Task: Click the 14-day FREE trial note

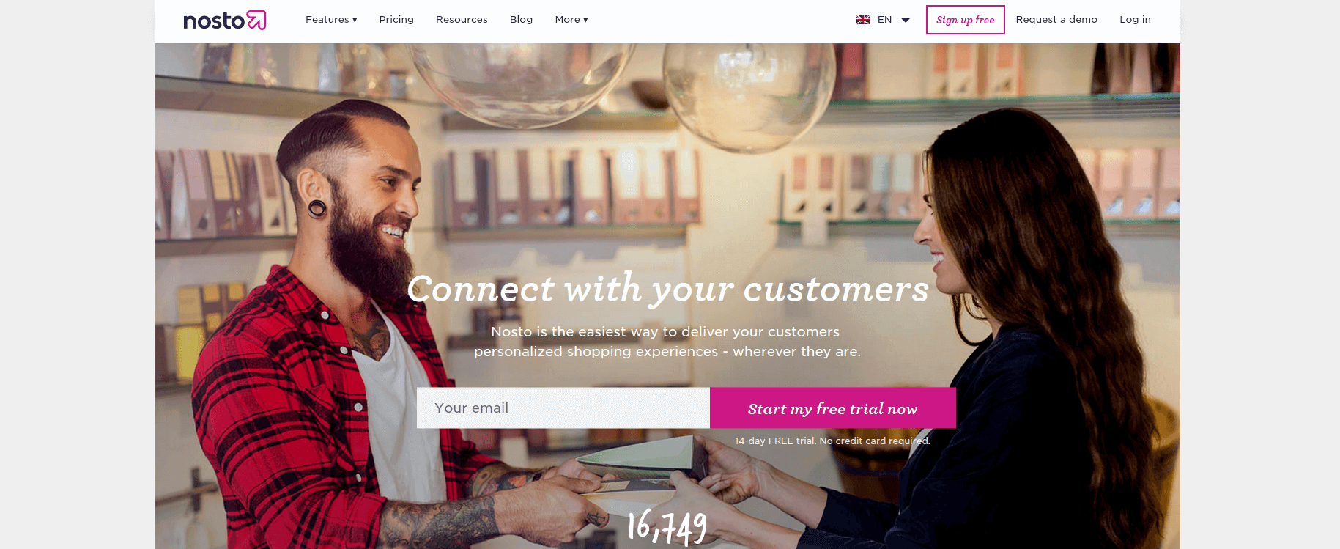Action: pos(832,441)
